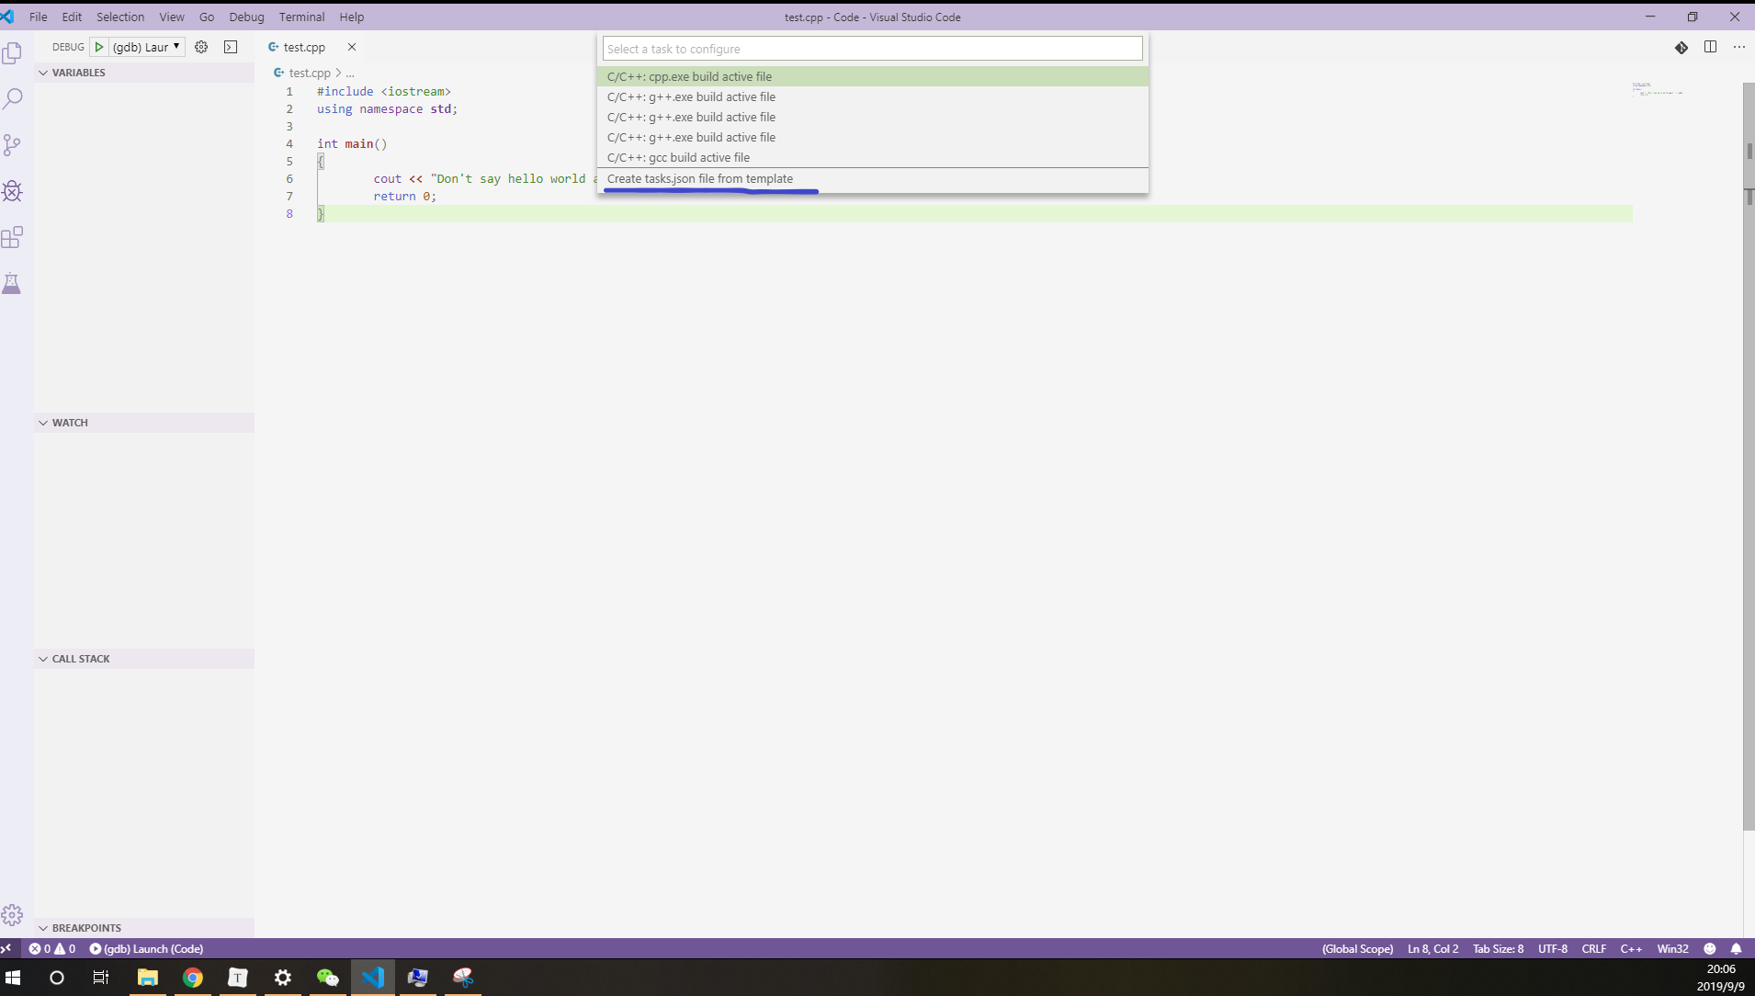Click VS Code icon on taskbar
The width and height of the screenshot is (1755, 996).
373,978
